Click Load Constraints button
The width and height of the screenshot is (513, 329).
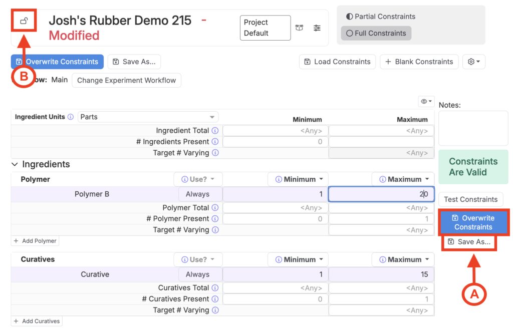pyautogui.click(x=337, y=62)
